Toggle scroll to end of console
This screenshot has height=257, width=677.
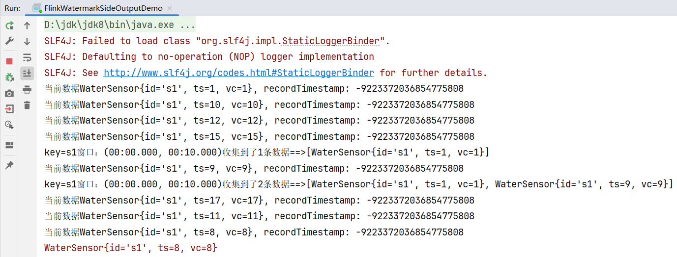[x=27, y=73]
